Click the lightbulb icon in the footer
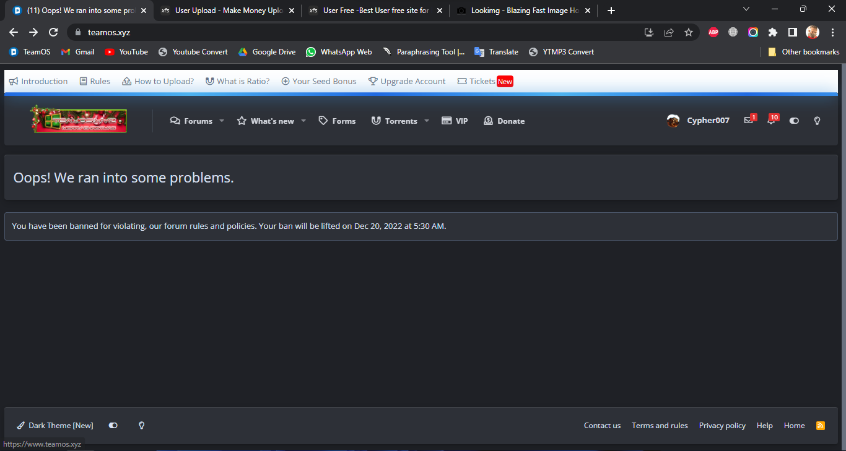Viewport: 846px width, 451px height. (141, 426)
